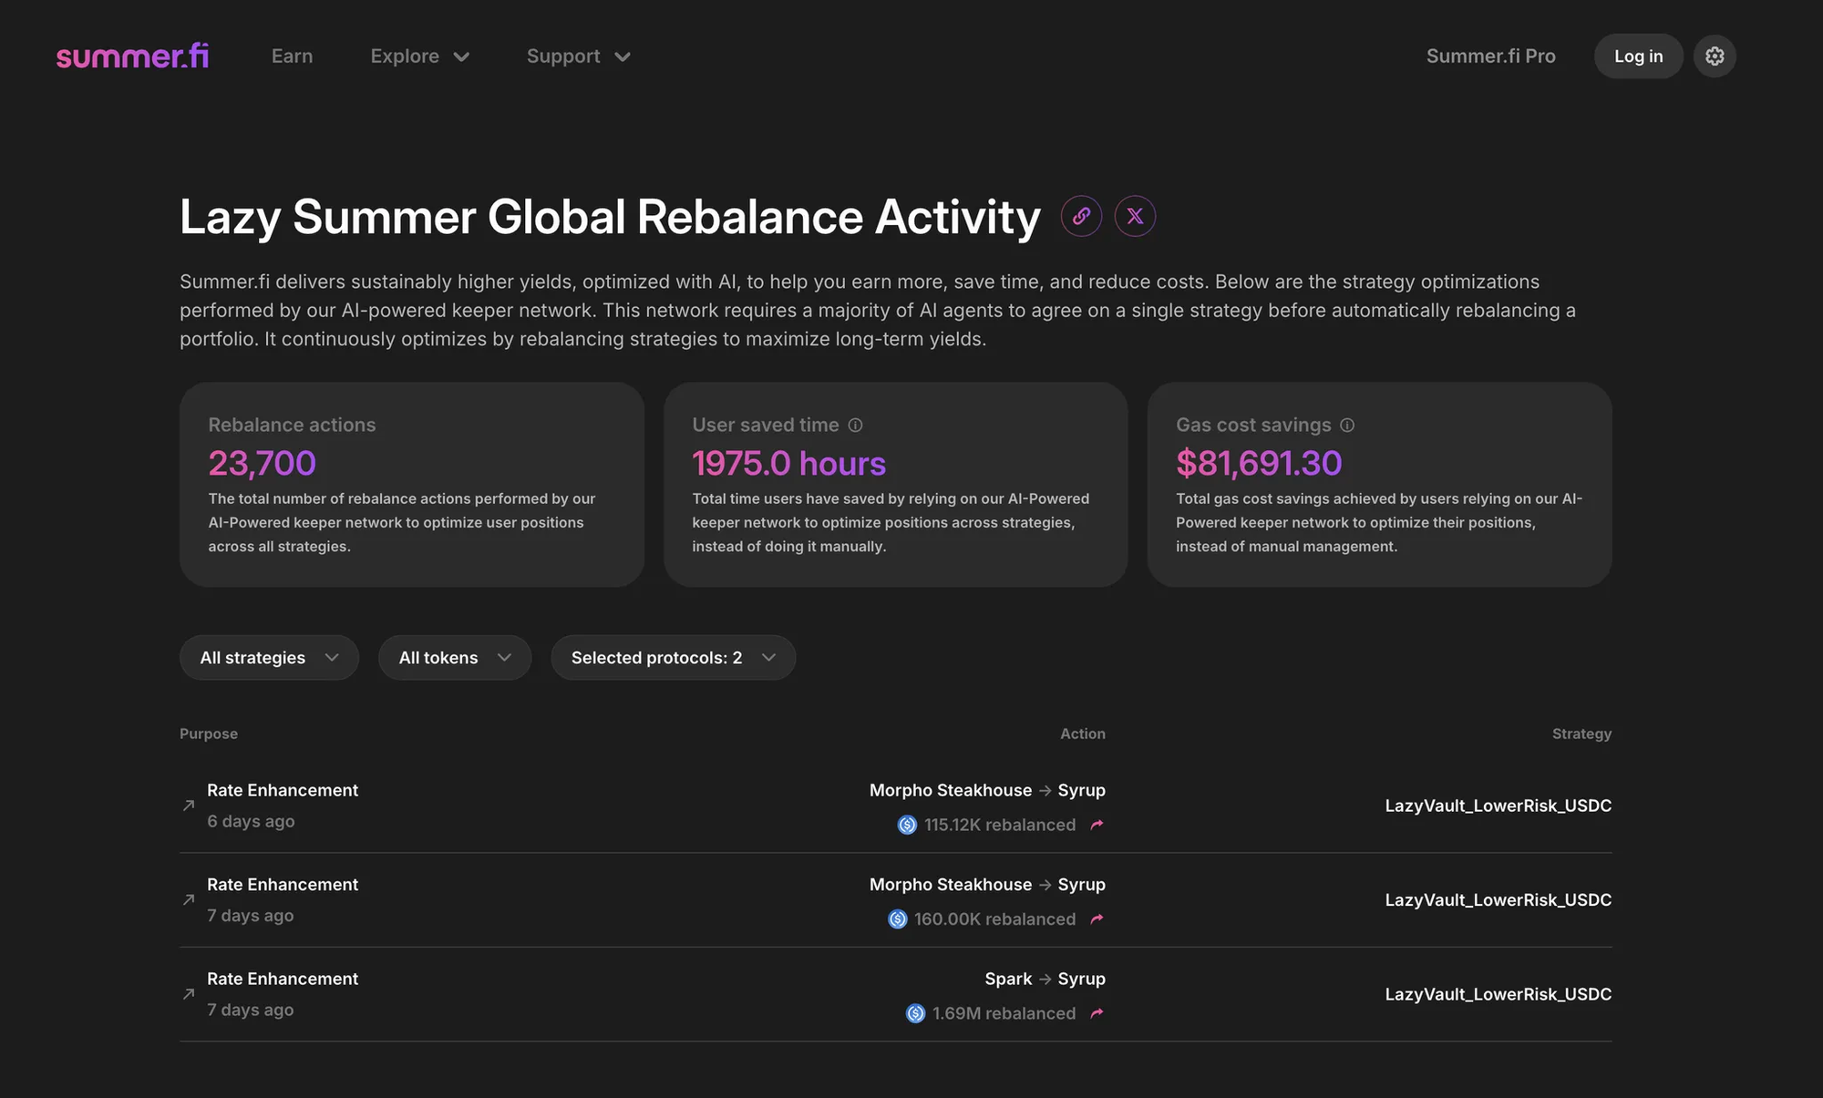Click the summer.fi logo

[133, 56]
